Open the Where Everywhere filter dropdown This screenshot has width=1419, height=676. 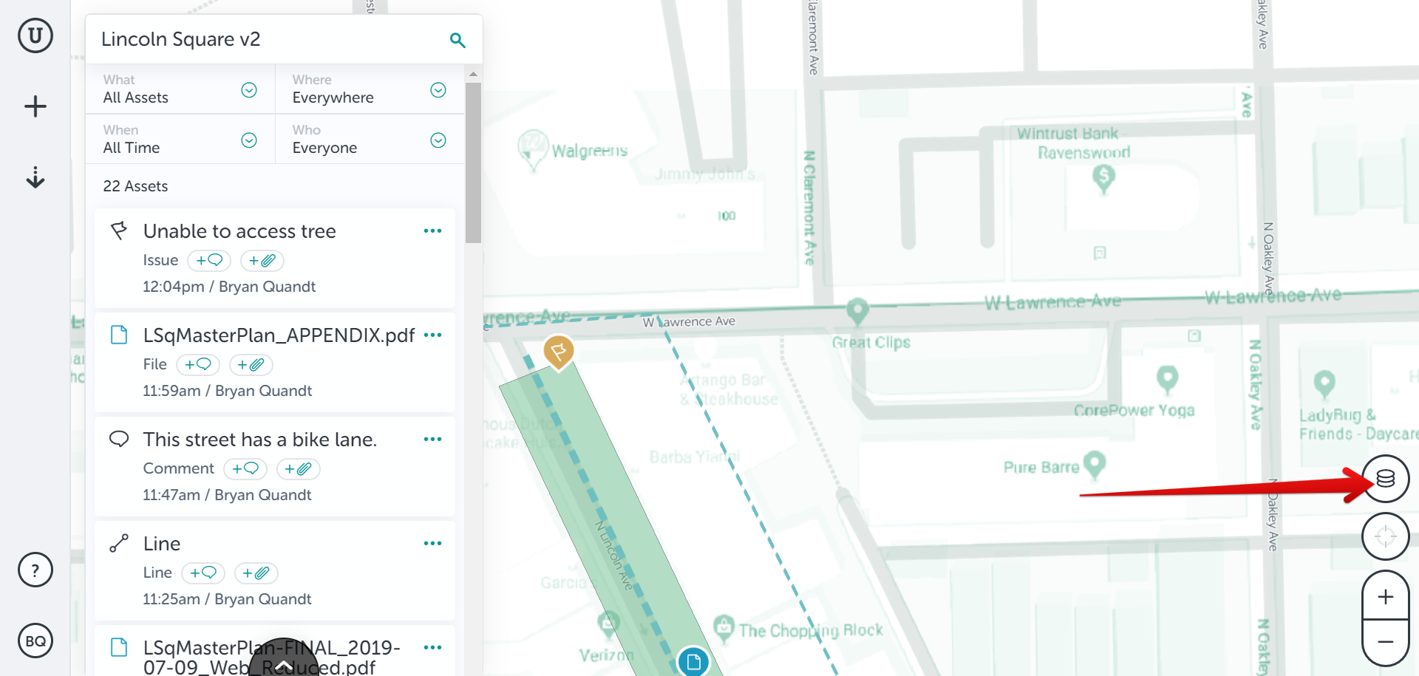click(370, 89)
